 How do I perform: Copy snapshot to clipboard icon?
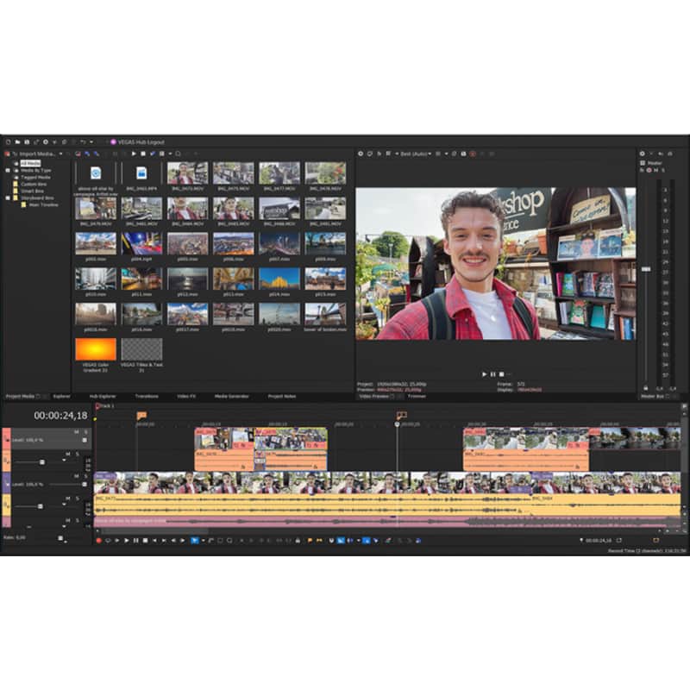455,154
